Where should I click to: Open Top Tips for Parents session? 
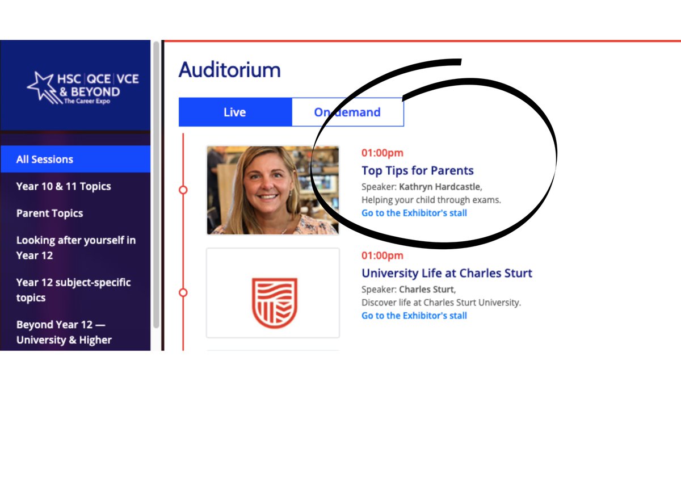point(418,170)
